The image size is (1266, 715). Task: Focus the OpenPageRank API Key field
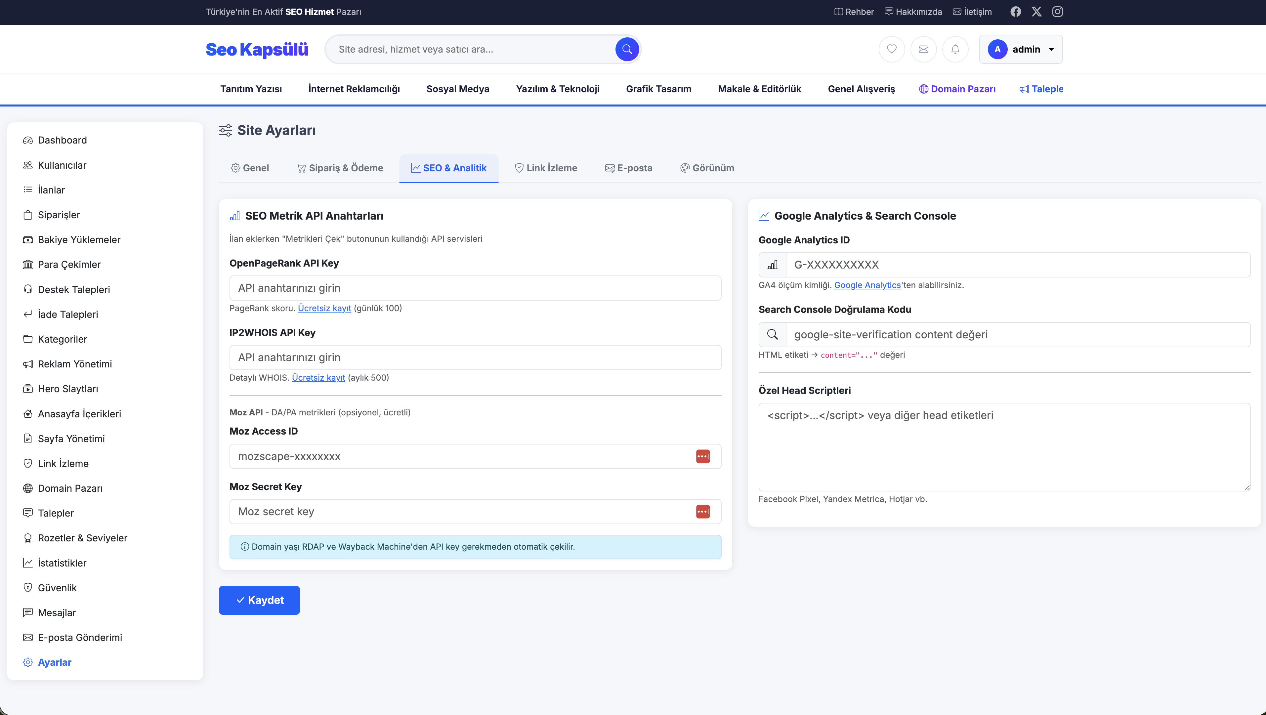475,288
